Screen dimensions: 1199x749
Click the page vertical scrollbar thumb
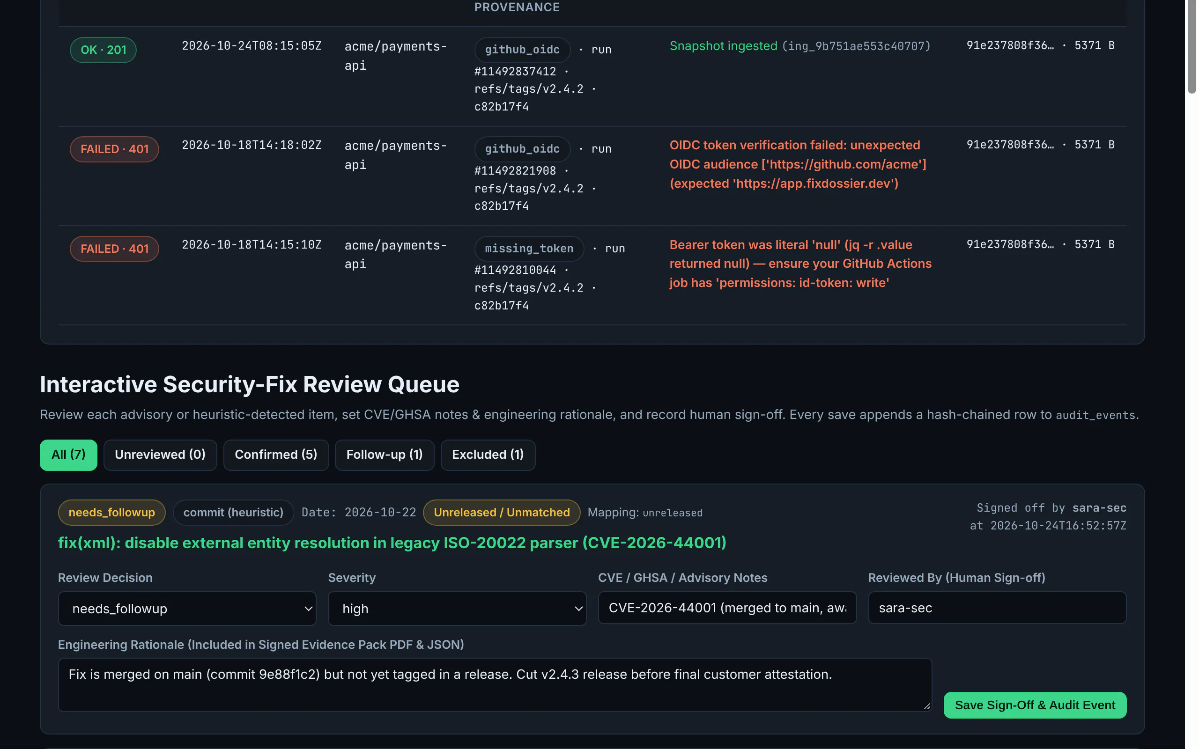[1192, 46]
